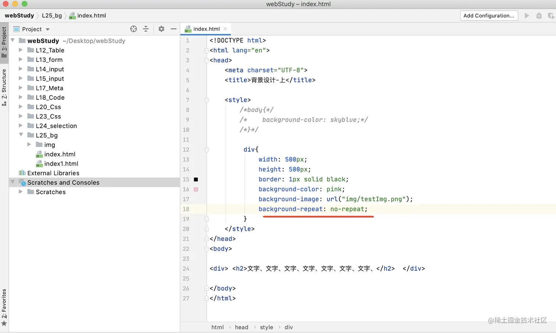This screenshot has height=333, width=556.
Task: Fold the html tag block at line 2
Action: (207, 50)
